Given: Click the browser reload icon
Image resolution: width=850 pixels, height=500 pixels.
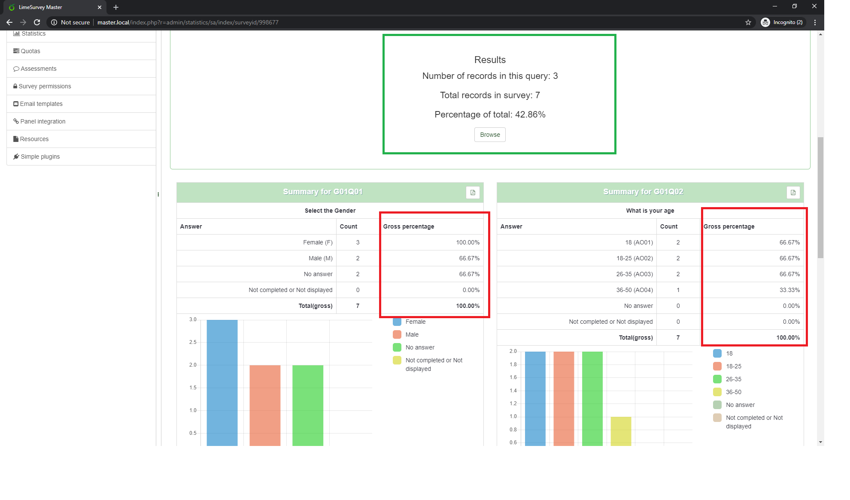Looking at the screenshot, I should point(37,22).
